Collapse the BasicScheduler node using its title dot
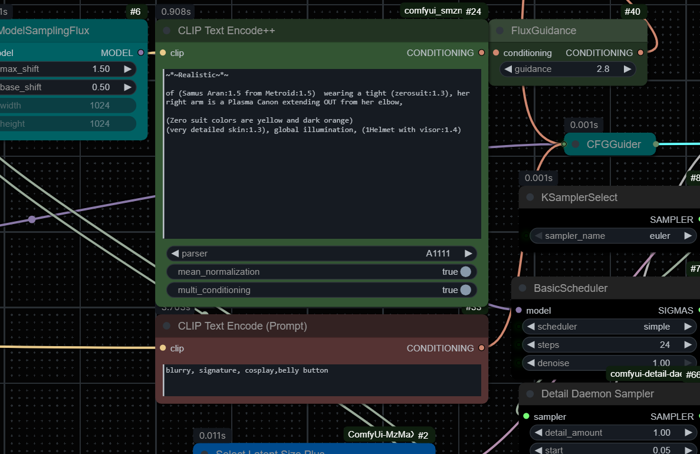 point(522,288)
